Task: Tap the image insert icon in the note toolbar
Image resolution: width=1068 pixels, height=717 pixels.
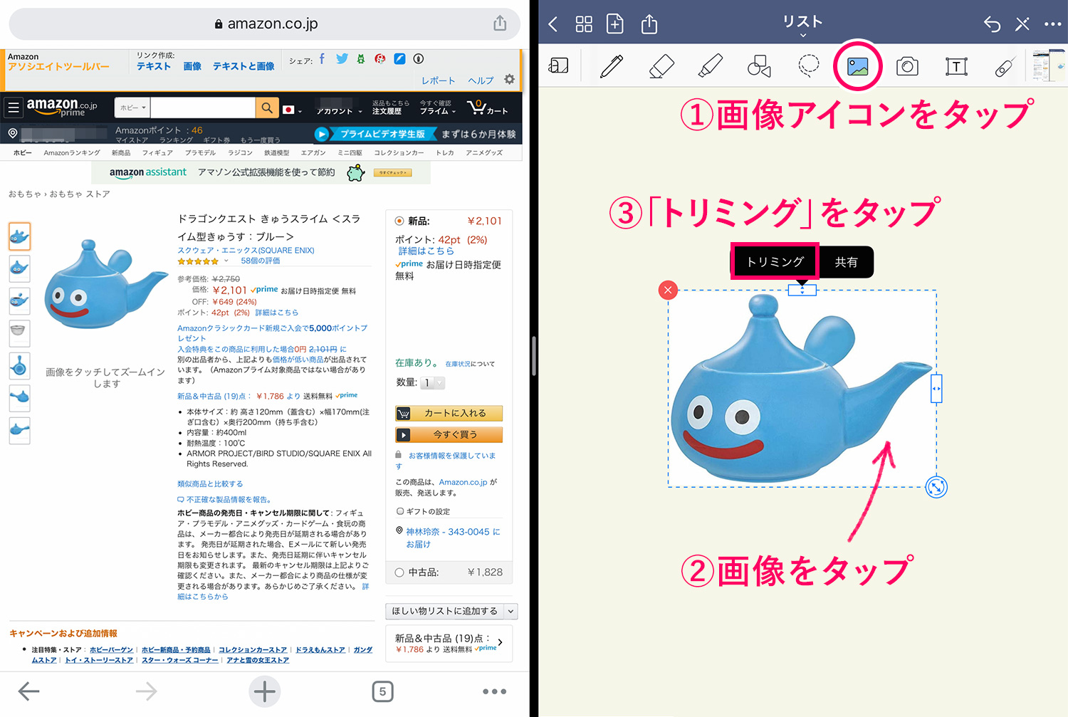Action: click(x=858, y=67)
